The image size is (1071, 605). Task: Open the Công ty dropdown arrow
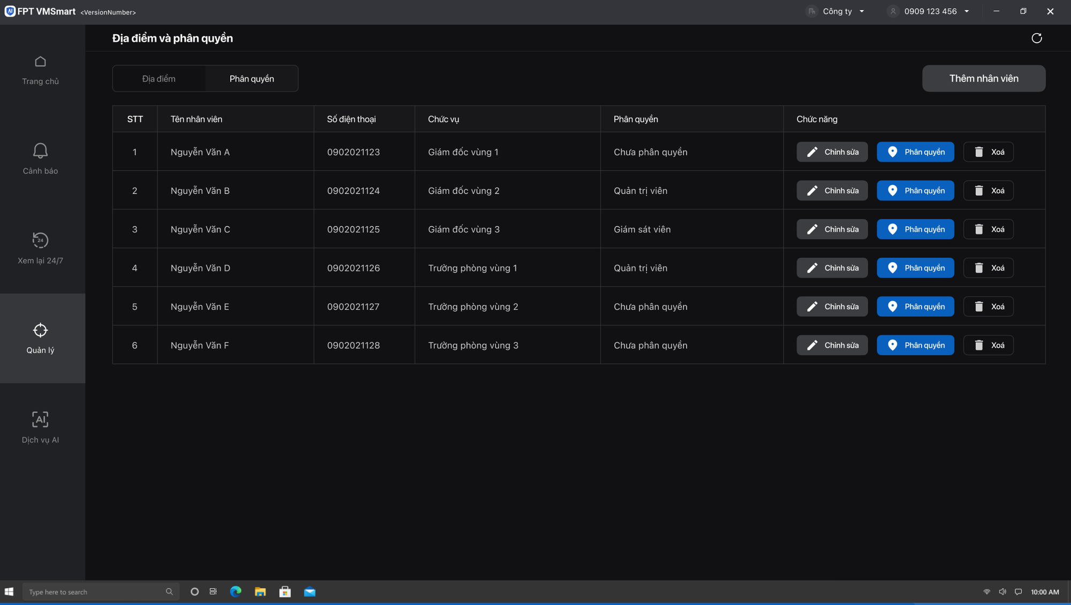862,11
